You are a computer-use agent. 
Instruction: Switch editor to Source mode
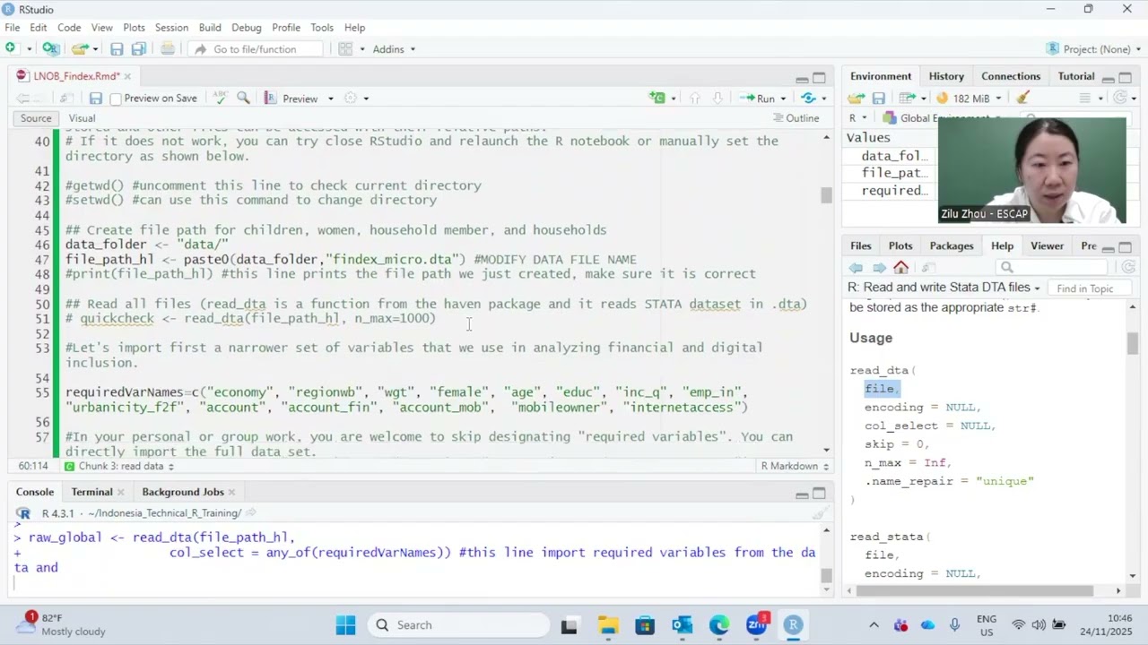tap(36, 118)
